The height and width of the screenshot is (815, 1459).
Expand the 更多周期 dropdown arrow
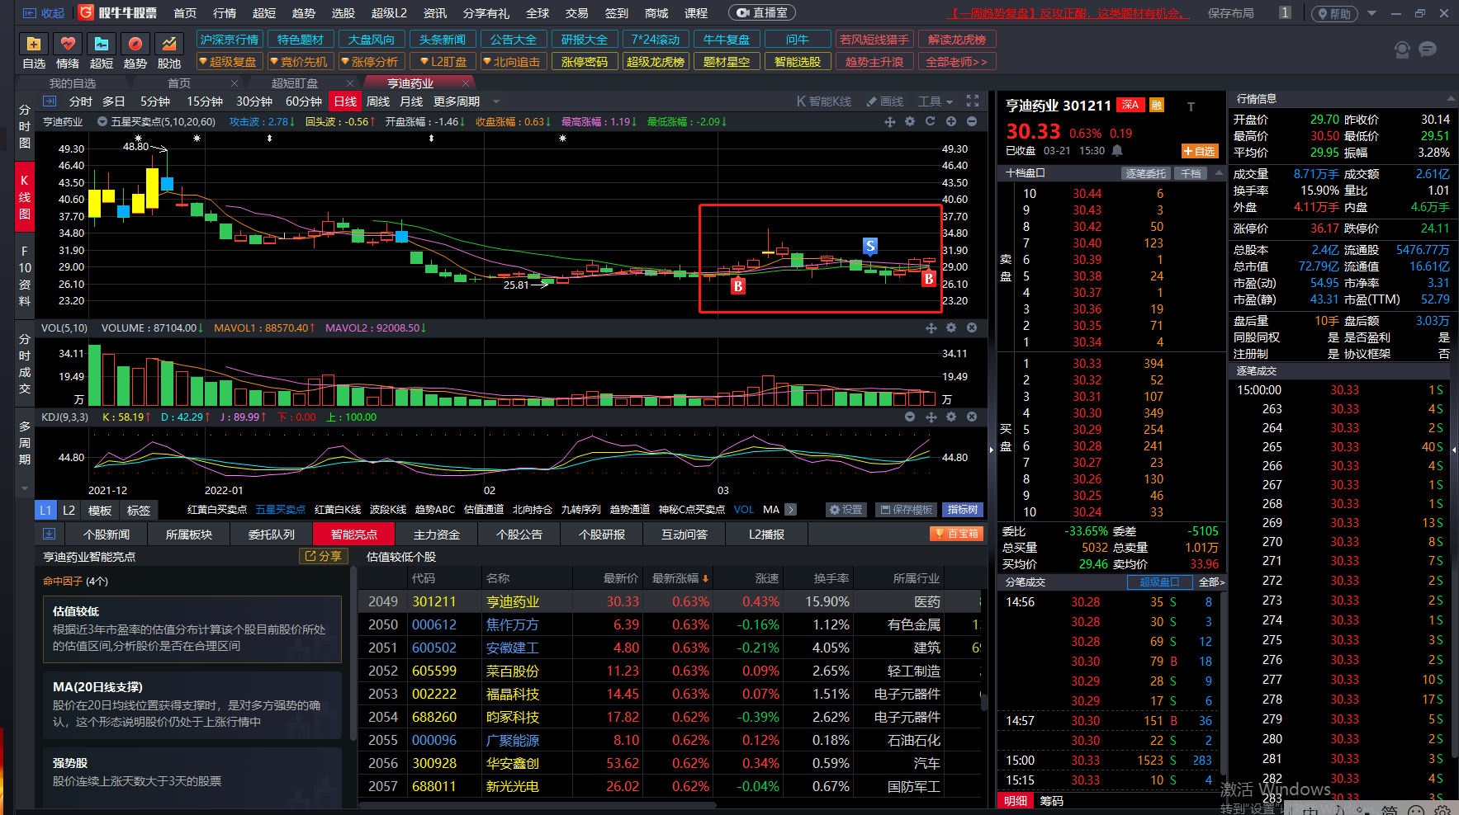(496, 101)
